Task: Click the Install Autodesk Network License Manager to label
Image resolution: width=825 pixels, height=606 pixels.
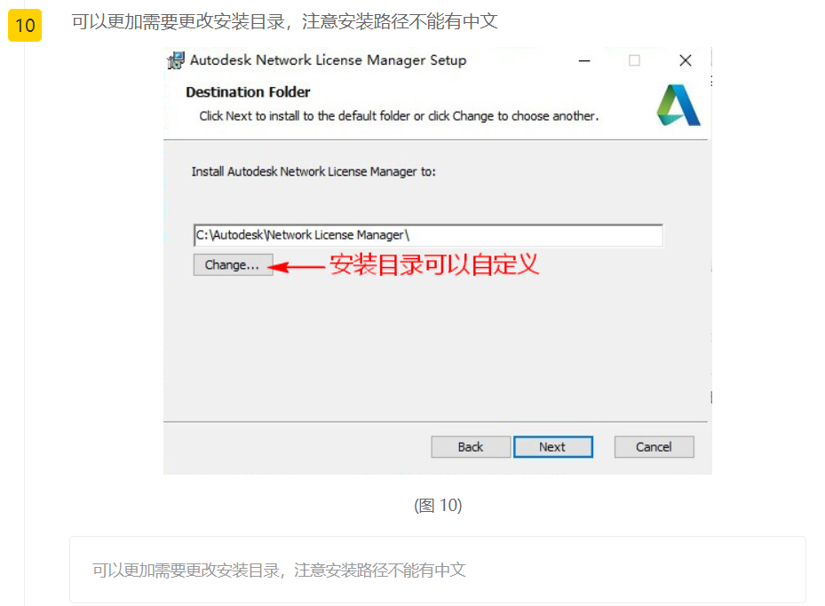Action: pyautogui.click(x=313, y=172)
